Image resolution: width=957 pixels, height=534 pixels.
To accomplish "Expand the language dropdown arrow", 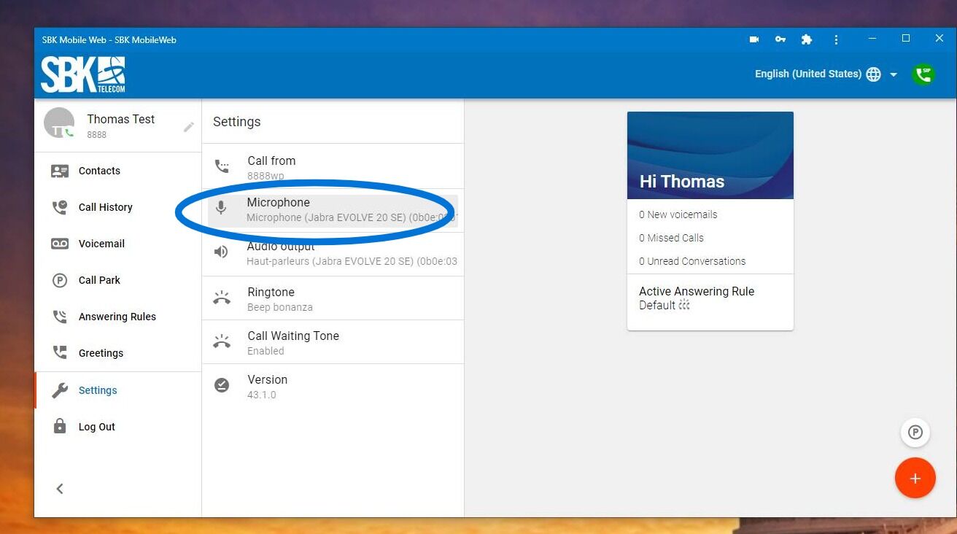I will pyautogui.click(x=894, y=74).
